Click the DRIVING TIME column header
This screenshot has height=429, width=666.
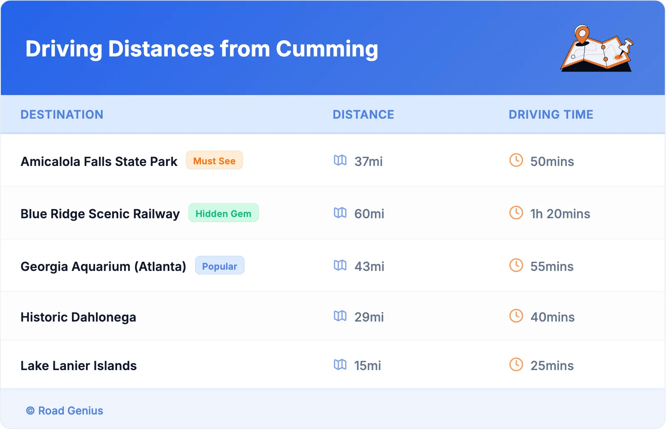(x=551, y=115)
